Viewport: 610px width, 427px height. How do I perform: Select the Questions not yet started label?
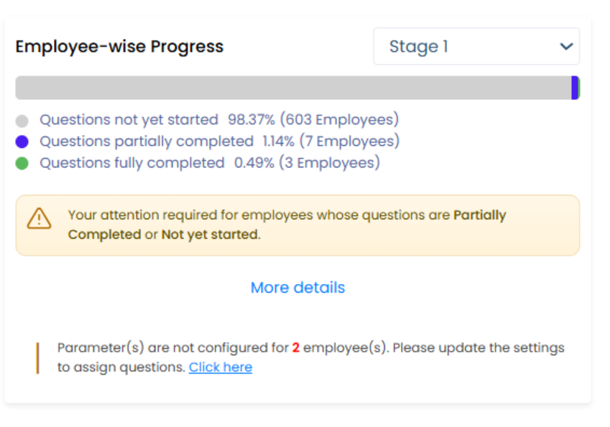click(x=129, y=120)
